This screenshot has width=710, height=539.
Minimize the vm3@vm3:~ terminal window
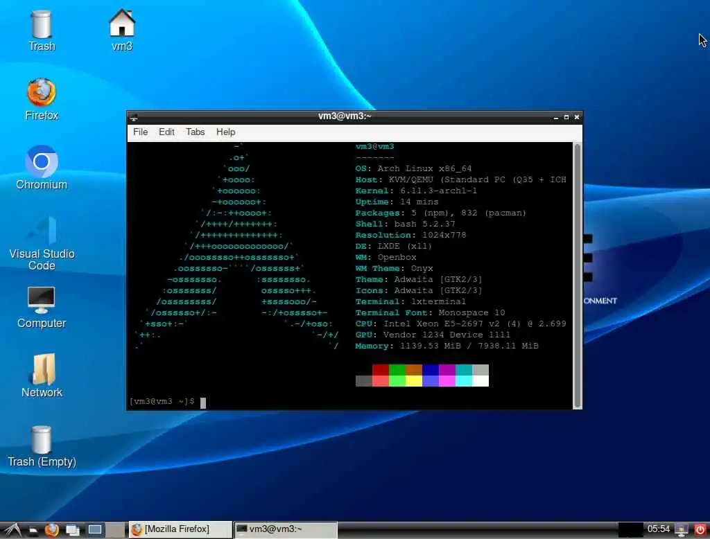click(555, 118)
